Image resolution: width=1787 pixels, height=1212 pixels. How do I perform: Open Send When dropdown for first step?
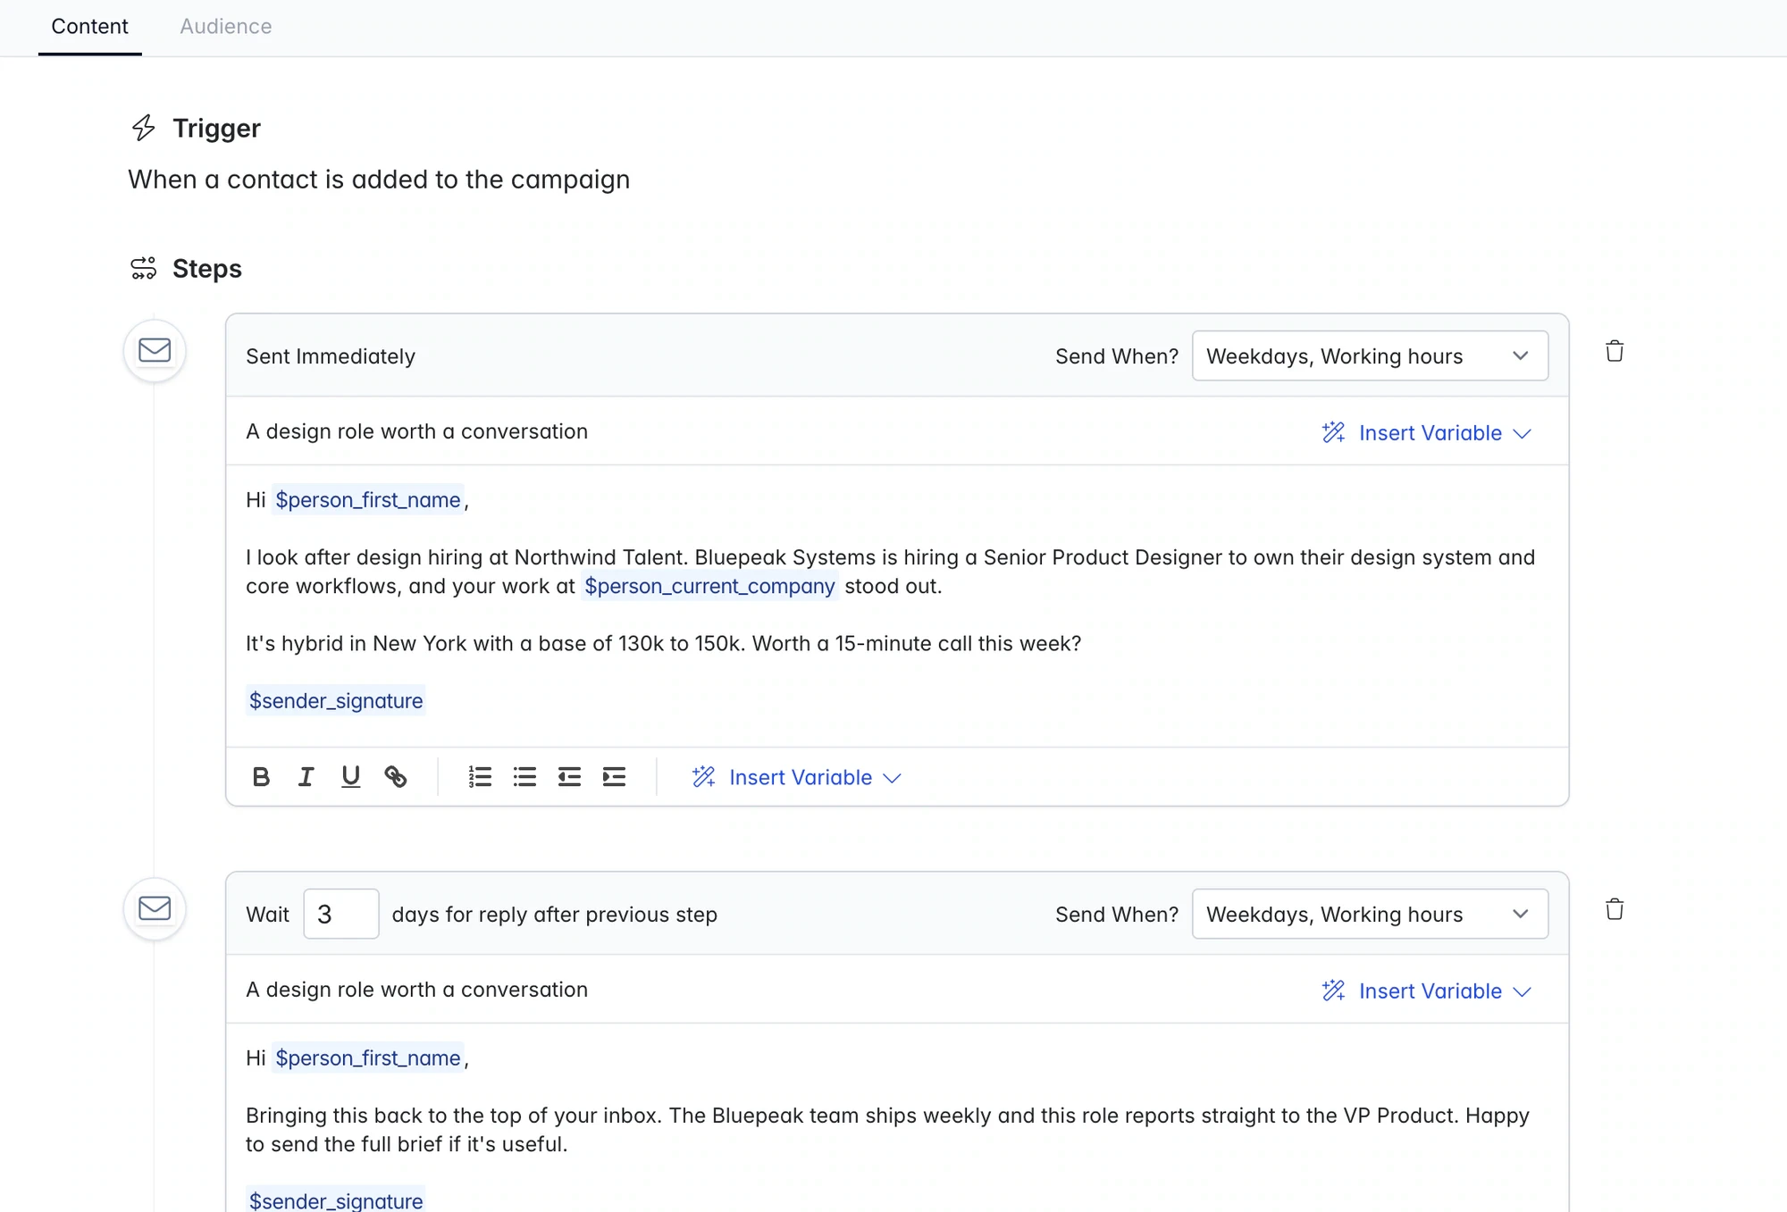(1370, 355)
